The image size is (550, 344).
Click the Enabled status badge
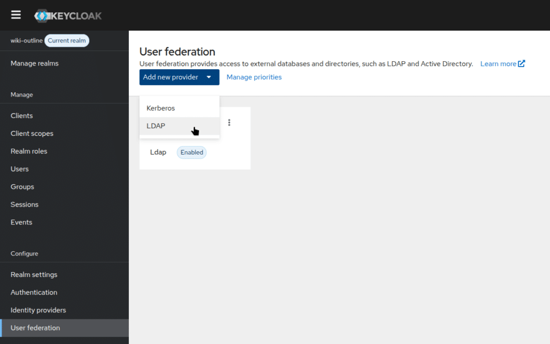tap(192, 152)
